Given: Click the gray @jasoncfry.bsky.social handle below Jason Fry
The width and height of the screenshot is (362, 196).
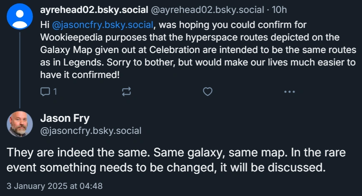Looking at the screenshot, I should (91, 131).
